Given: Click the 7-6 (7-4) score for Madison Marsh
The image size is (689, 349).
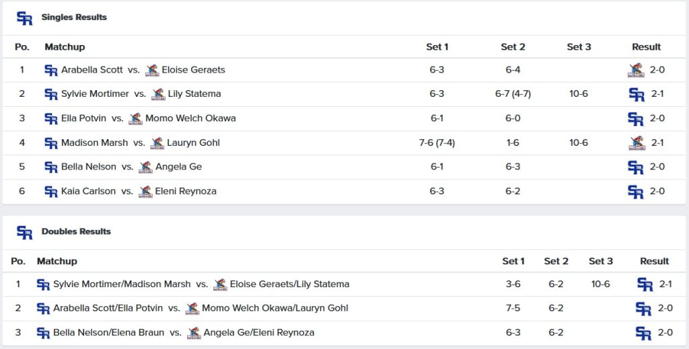Looking at the screenshot, I should [x=437, y=143].
